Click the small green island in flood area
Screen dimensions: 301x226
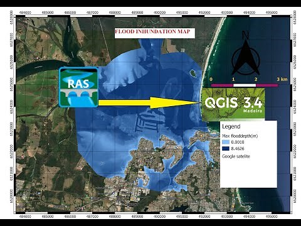pyautogui.click(x=193, y=73)
